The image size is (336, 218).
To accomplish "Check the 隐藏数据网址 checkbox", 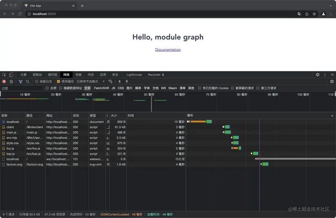I will (x=60, y=88).
